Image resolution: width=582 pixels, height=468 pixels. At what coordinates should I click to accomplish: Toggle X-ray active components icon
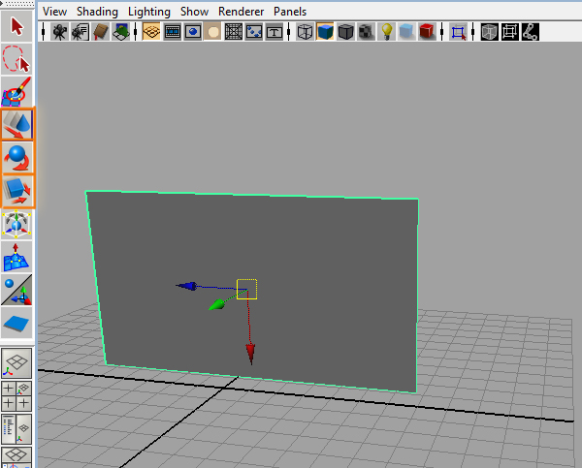click(509, 32)
